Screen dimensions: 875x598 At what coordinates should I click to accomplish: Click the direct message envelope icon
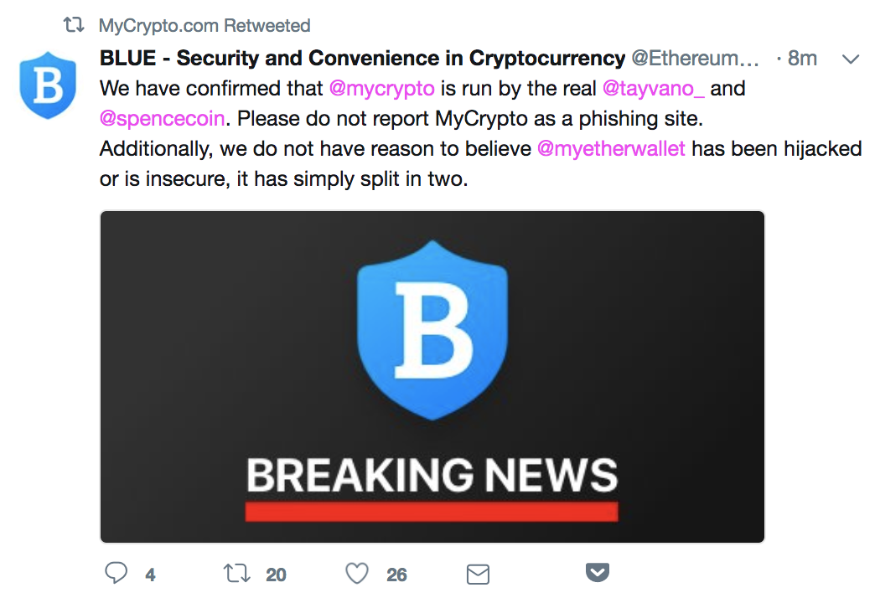[477, 575]
